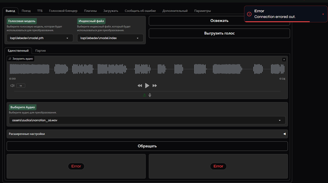Click the fast-forward button in audio player
328x183 pixels.
coord(155,85)
